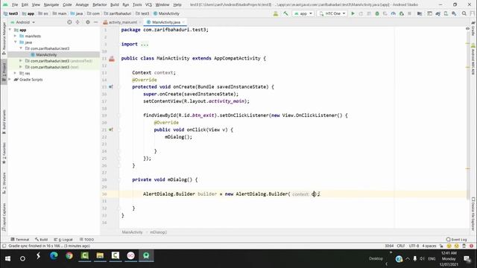
Task: Click the locate target icon in Project panel
Action: pos(69,22)
